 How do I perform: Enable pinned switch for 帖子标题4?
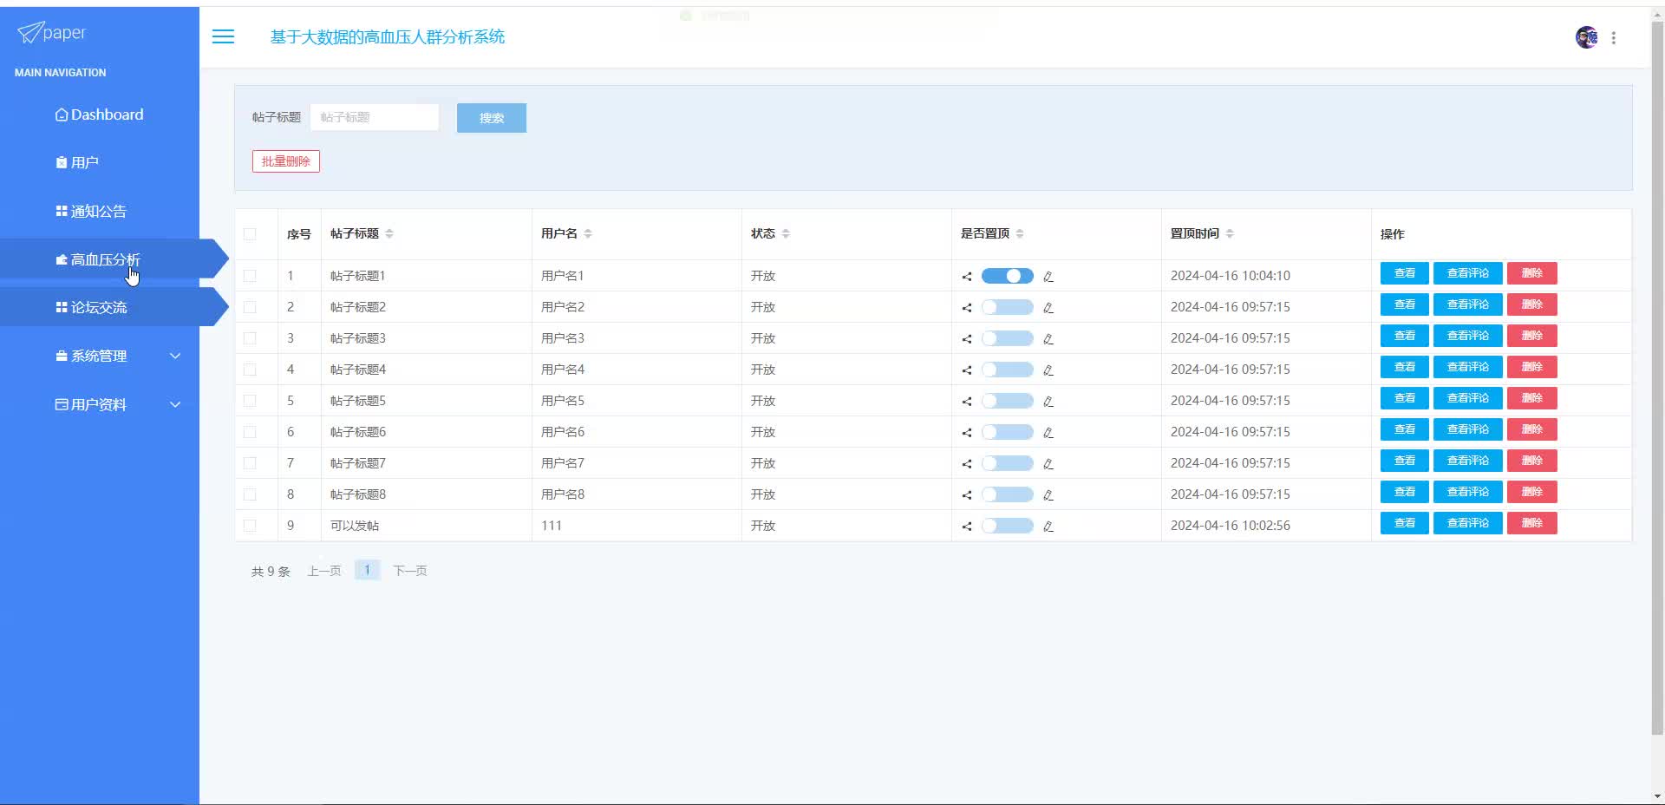coord(1007,370)
